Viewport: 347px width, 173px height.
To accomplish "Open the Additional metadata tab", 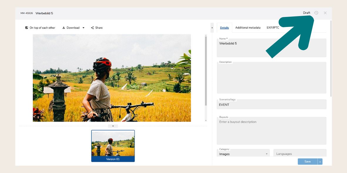I will click(248, 28).
